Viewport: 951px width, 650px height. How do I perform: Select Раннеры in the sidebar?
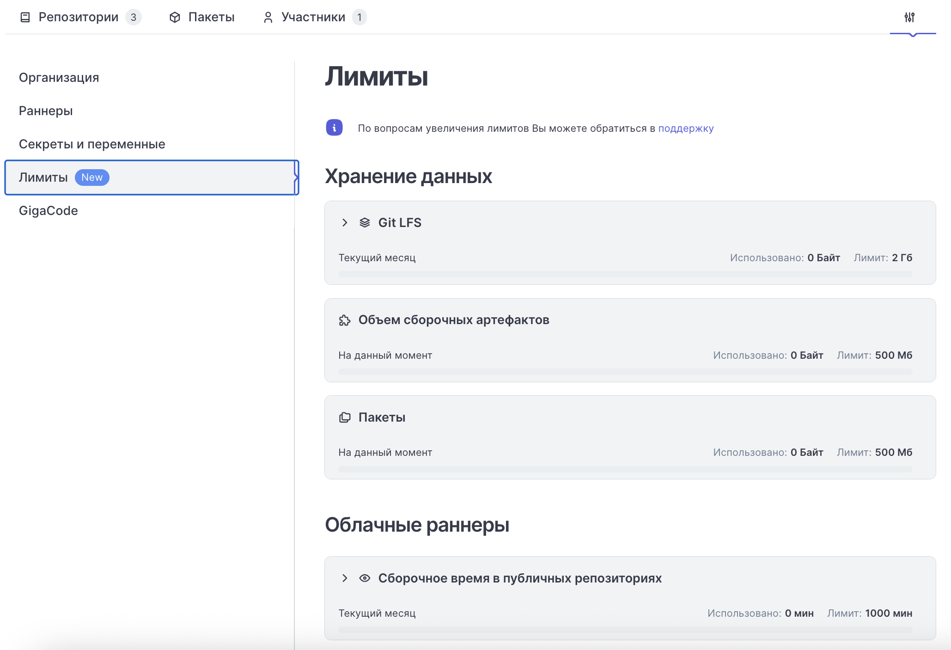[x=46, y=111]
